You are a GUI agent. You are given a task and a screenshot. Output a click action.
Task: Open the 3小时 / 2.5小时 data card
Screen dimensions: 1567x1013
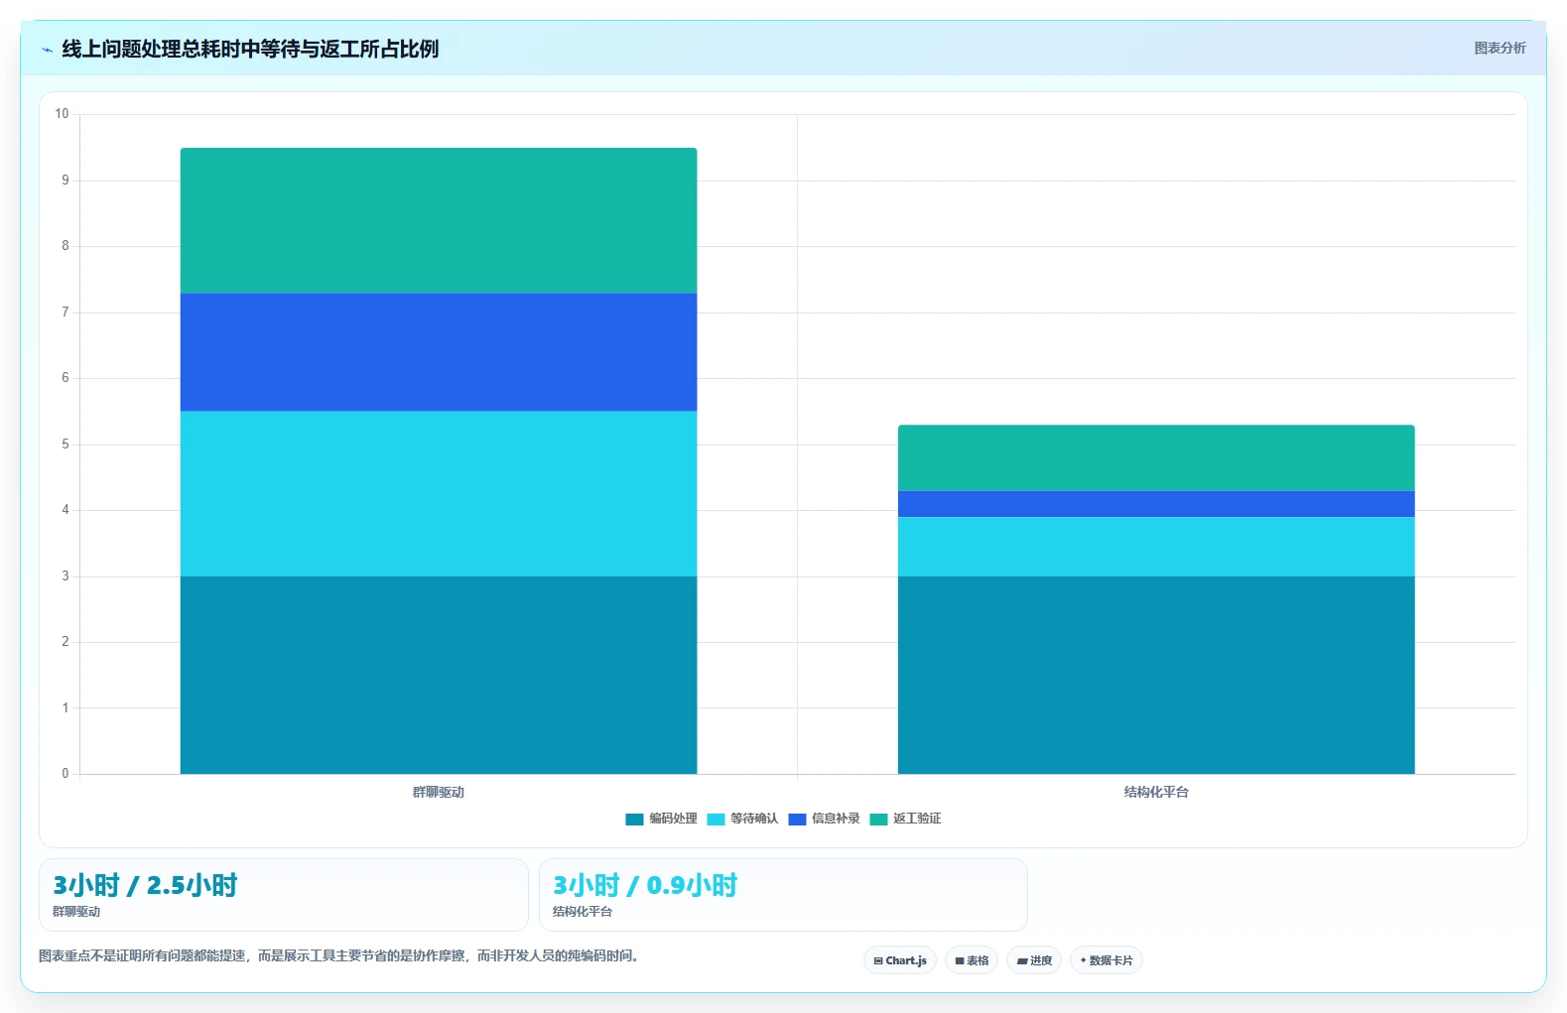(x=284, y=895)
